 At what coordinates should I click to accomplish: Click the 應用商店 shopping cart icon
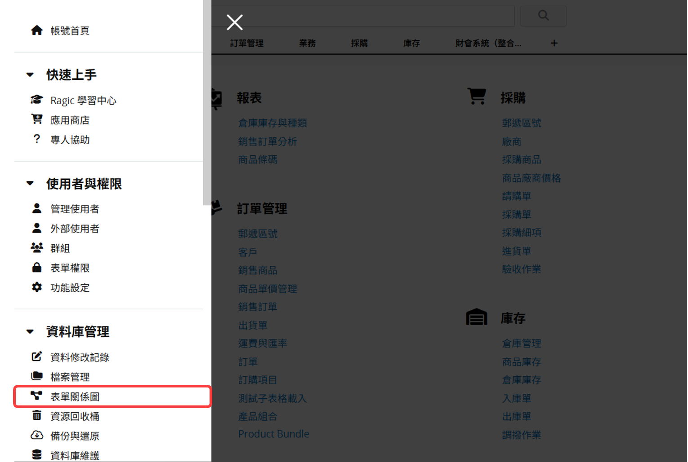37,119
